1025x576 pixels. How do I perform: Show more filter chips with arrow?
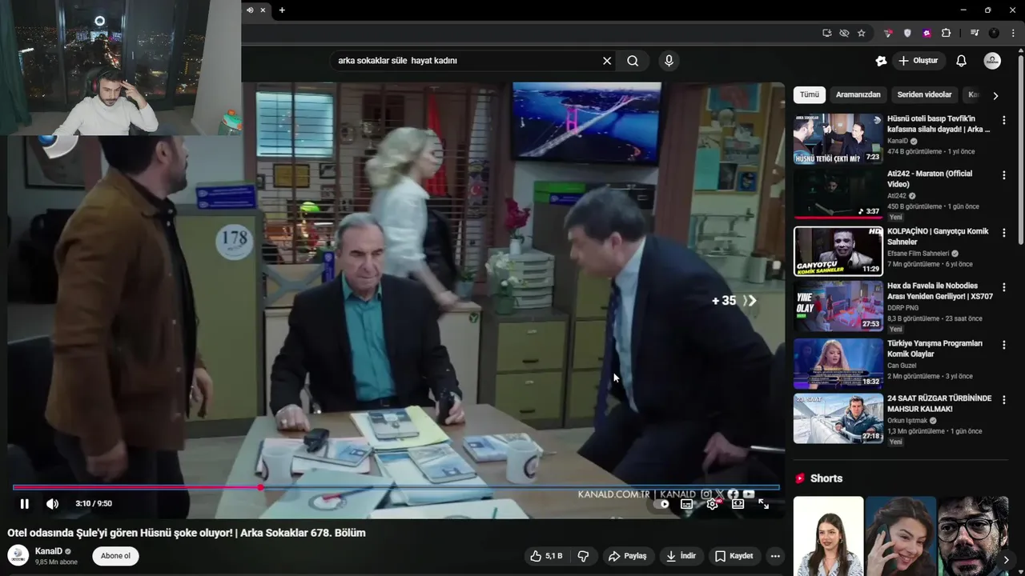point(995,95)
